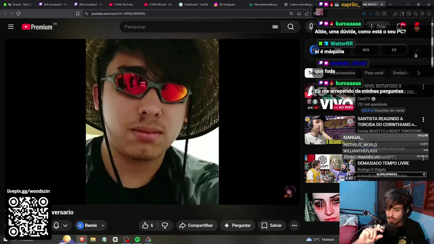
Task: Open the YouTube account avatar menu
Action: pos(417,27)
